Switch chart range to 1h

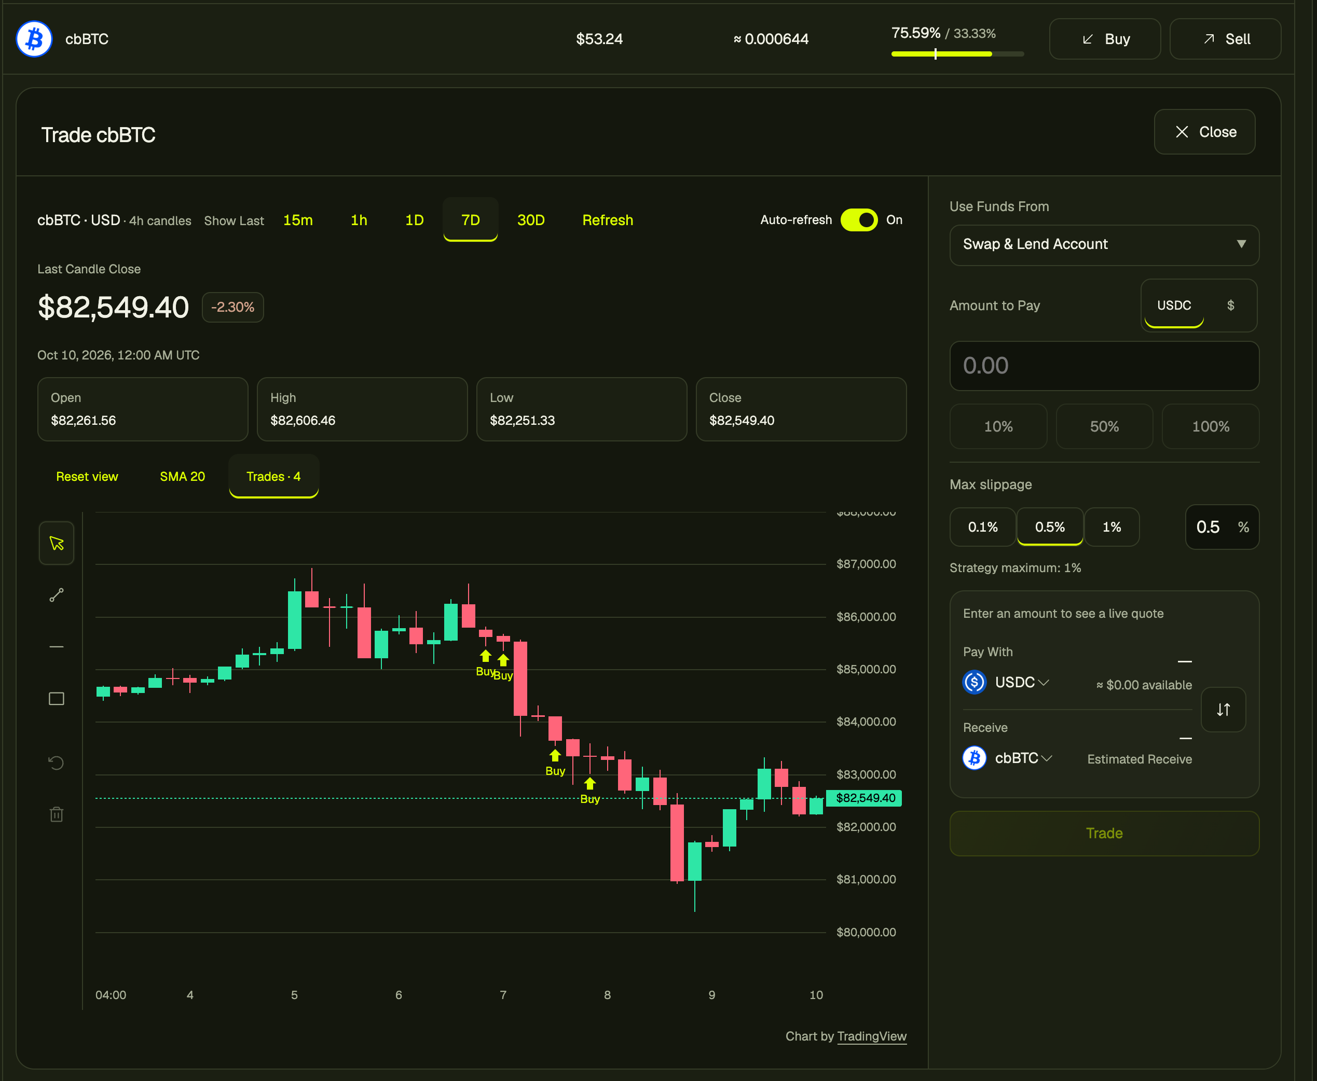coord(359,220)
